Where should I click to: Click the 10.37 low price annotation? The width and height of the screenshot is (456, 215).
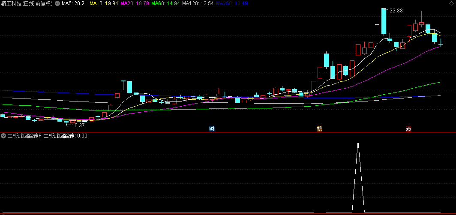[x=78, y=125]
